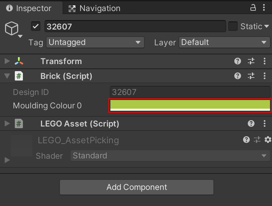Open the Inspector panel kebab menu

[x=265, y=8]
